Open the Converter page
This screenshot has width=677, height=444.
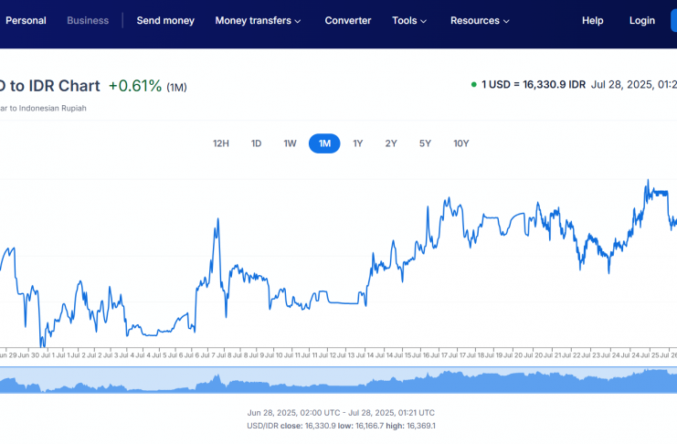(x=348, y=20)
